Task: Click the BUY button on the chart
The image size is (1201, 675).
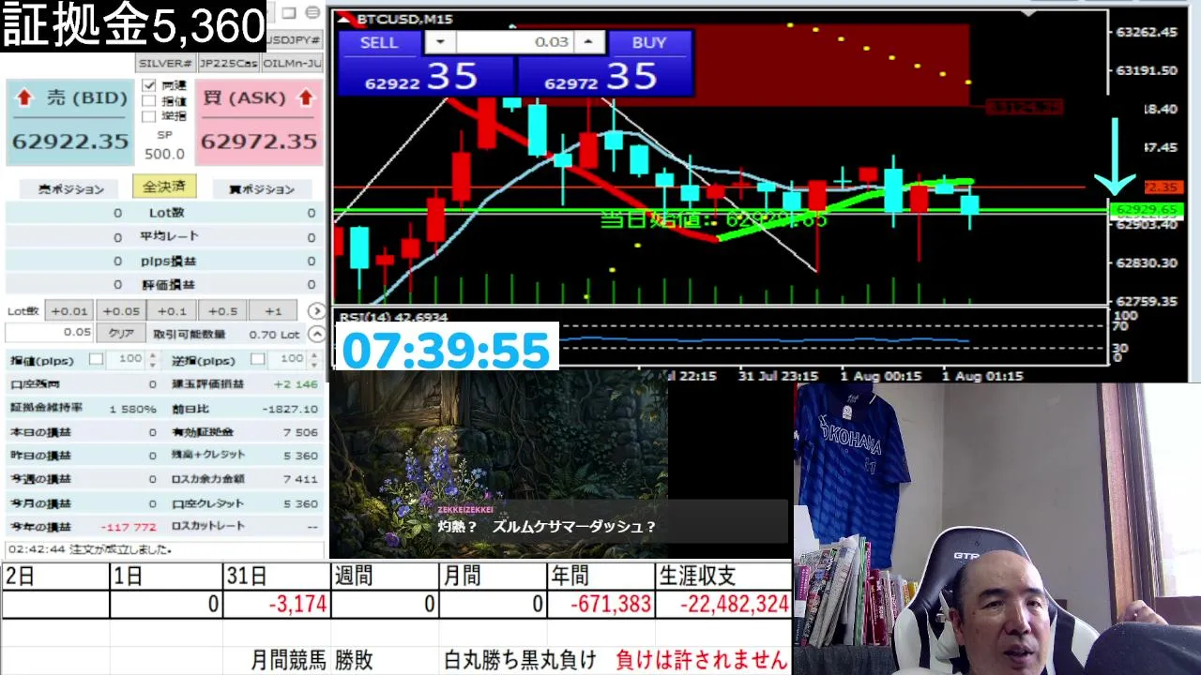Action: [x=649, y=42]
